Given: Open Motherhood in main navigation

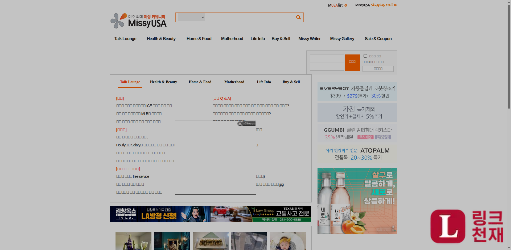Looking at the screenshot, I should [232, 39].
